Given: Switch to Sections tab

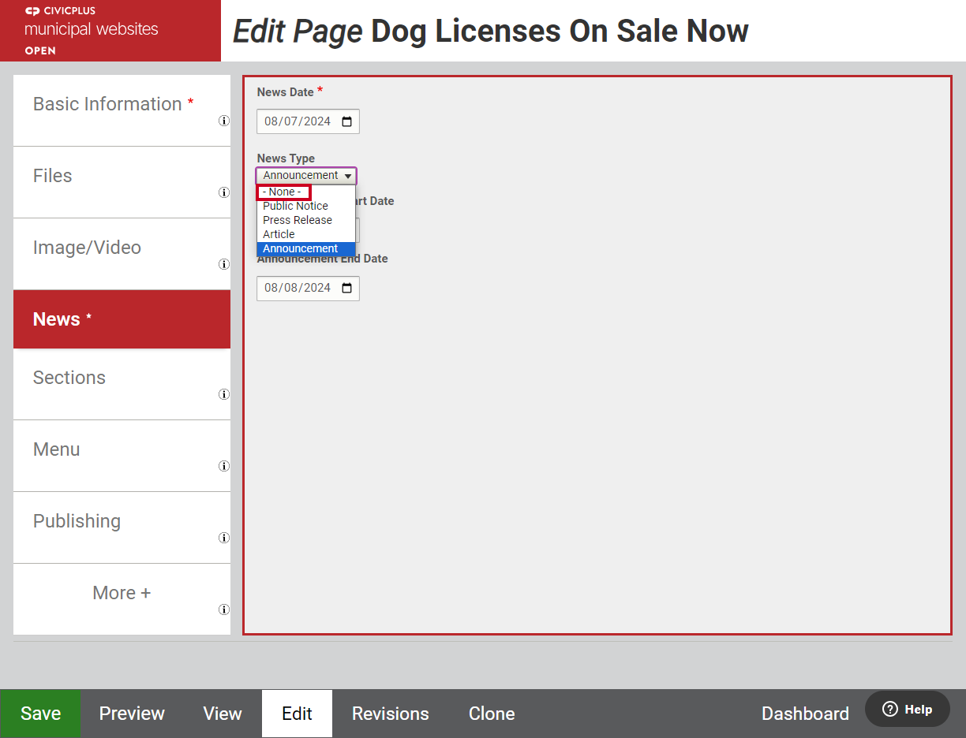Looking at the screenshot, I should [122, 384].
